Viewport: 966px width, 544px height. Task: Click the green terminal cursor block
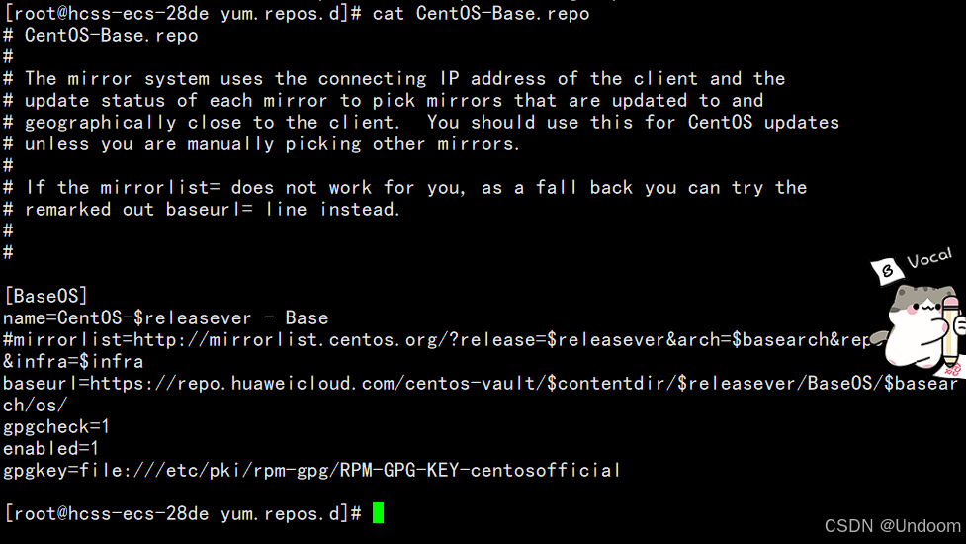click(x=379, y=512)
